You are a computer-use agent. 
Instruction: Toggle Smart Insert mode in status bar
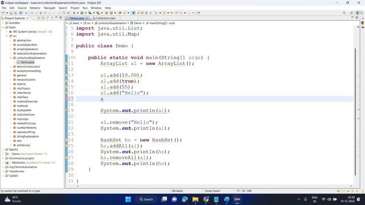pyautogui.click(x=213, y=191)
